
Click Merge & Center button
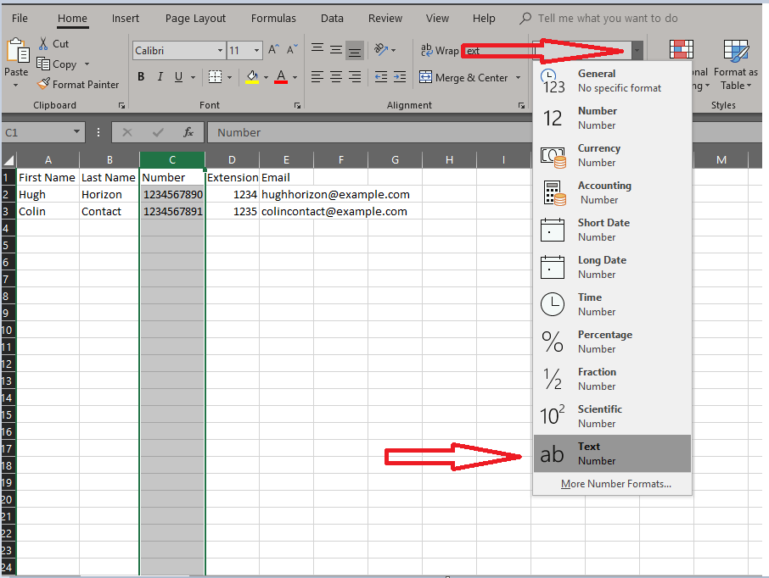(x=463, y=77)
